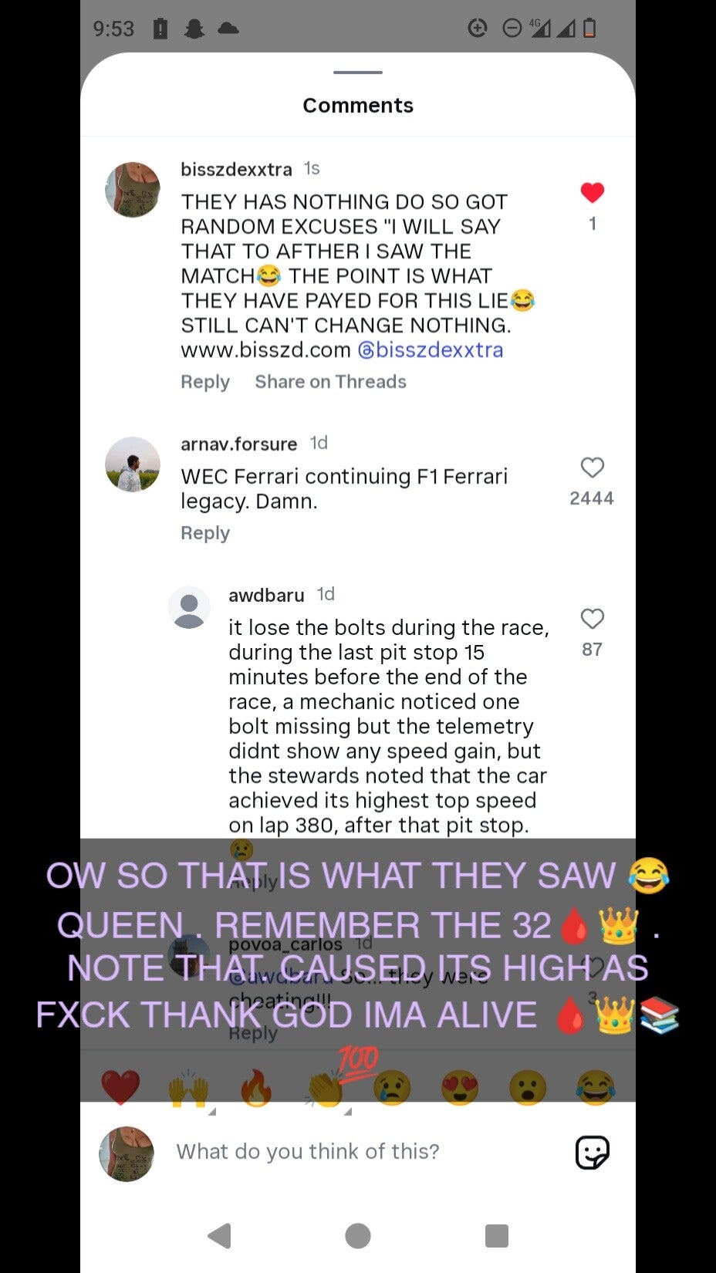Tap Share on Threads link

tap(331, 382)
